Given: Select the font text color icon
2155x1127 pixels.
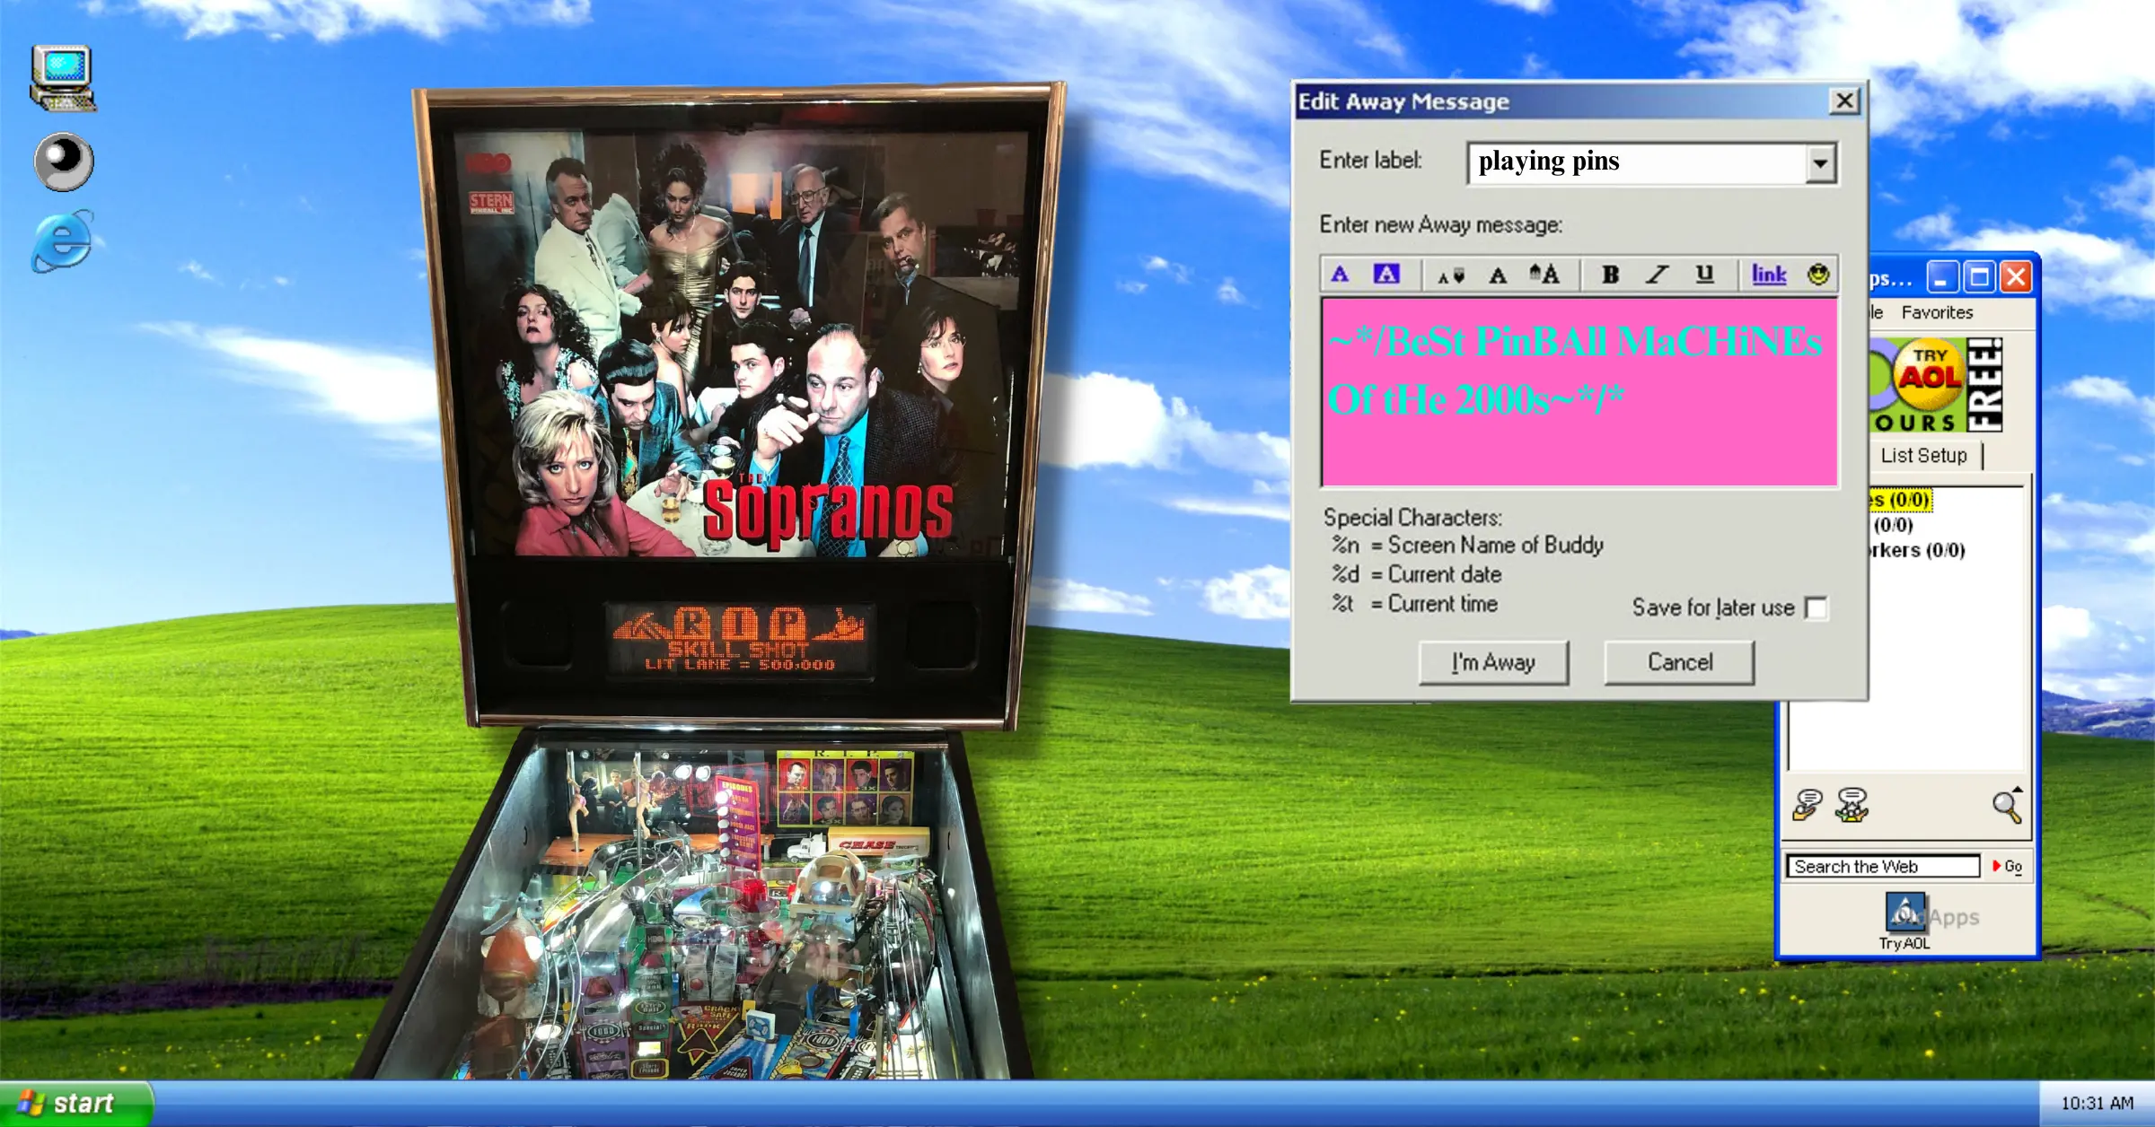Looking at the screenshot, I should (x=1341, y=274).
